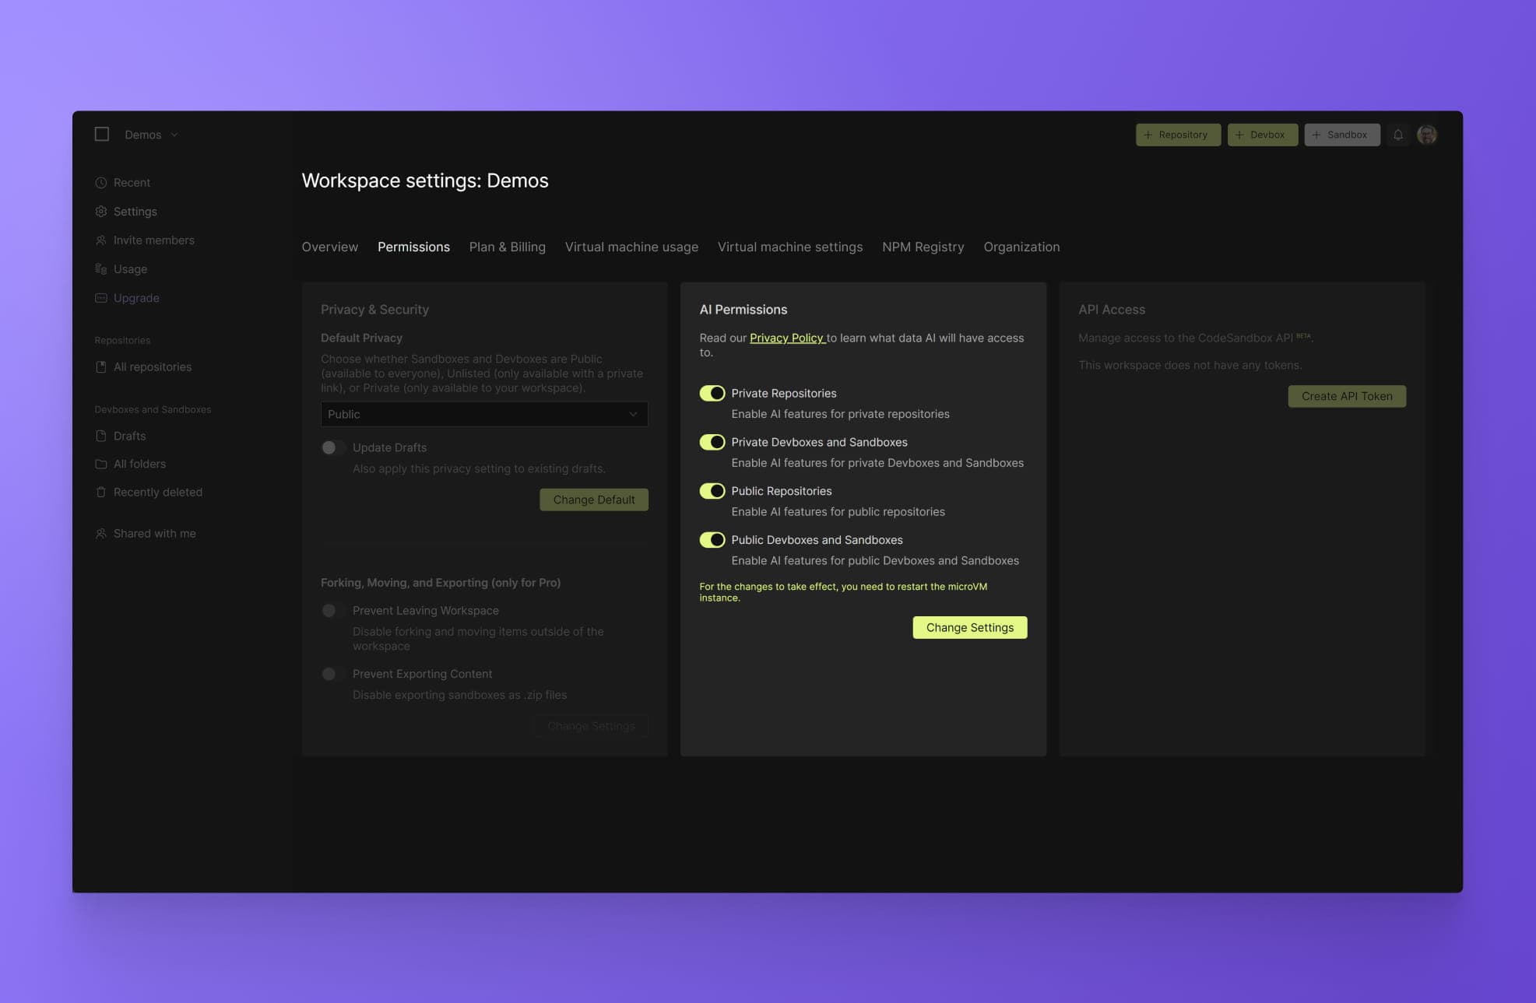This screenshot has width=1536, height=1003.
Task: Open the user avatar menu
Action: pos(1426,135)
